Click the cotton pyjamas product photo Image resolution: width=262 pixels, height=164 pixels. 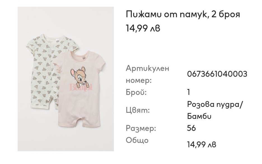tap(66, 79)
